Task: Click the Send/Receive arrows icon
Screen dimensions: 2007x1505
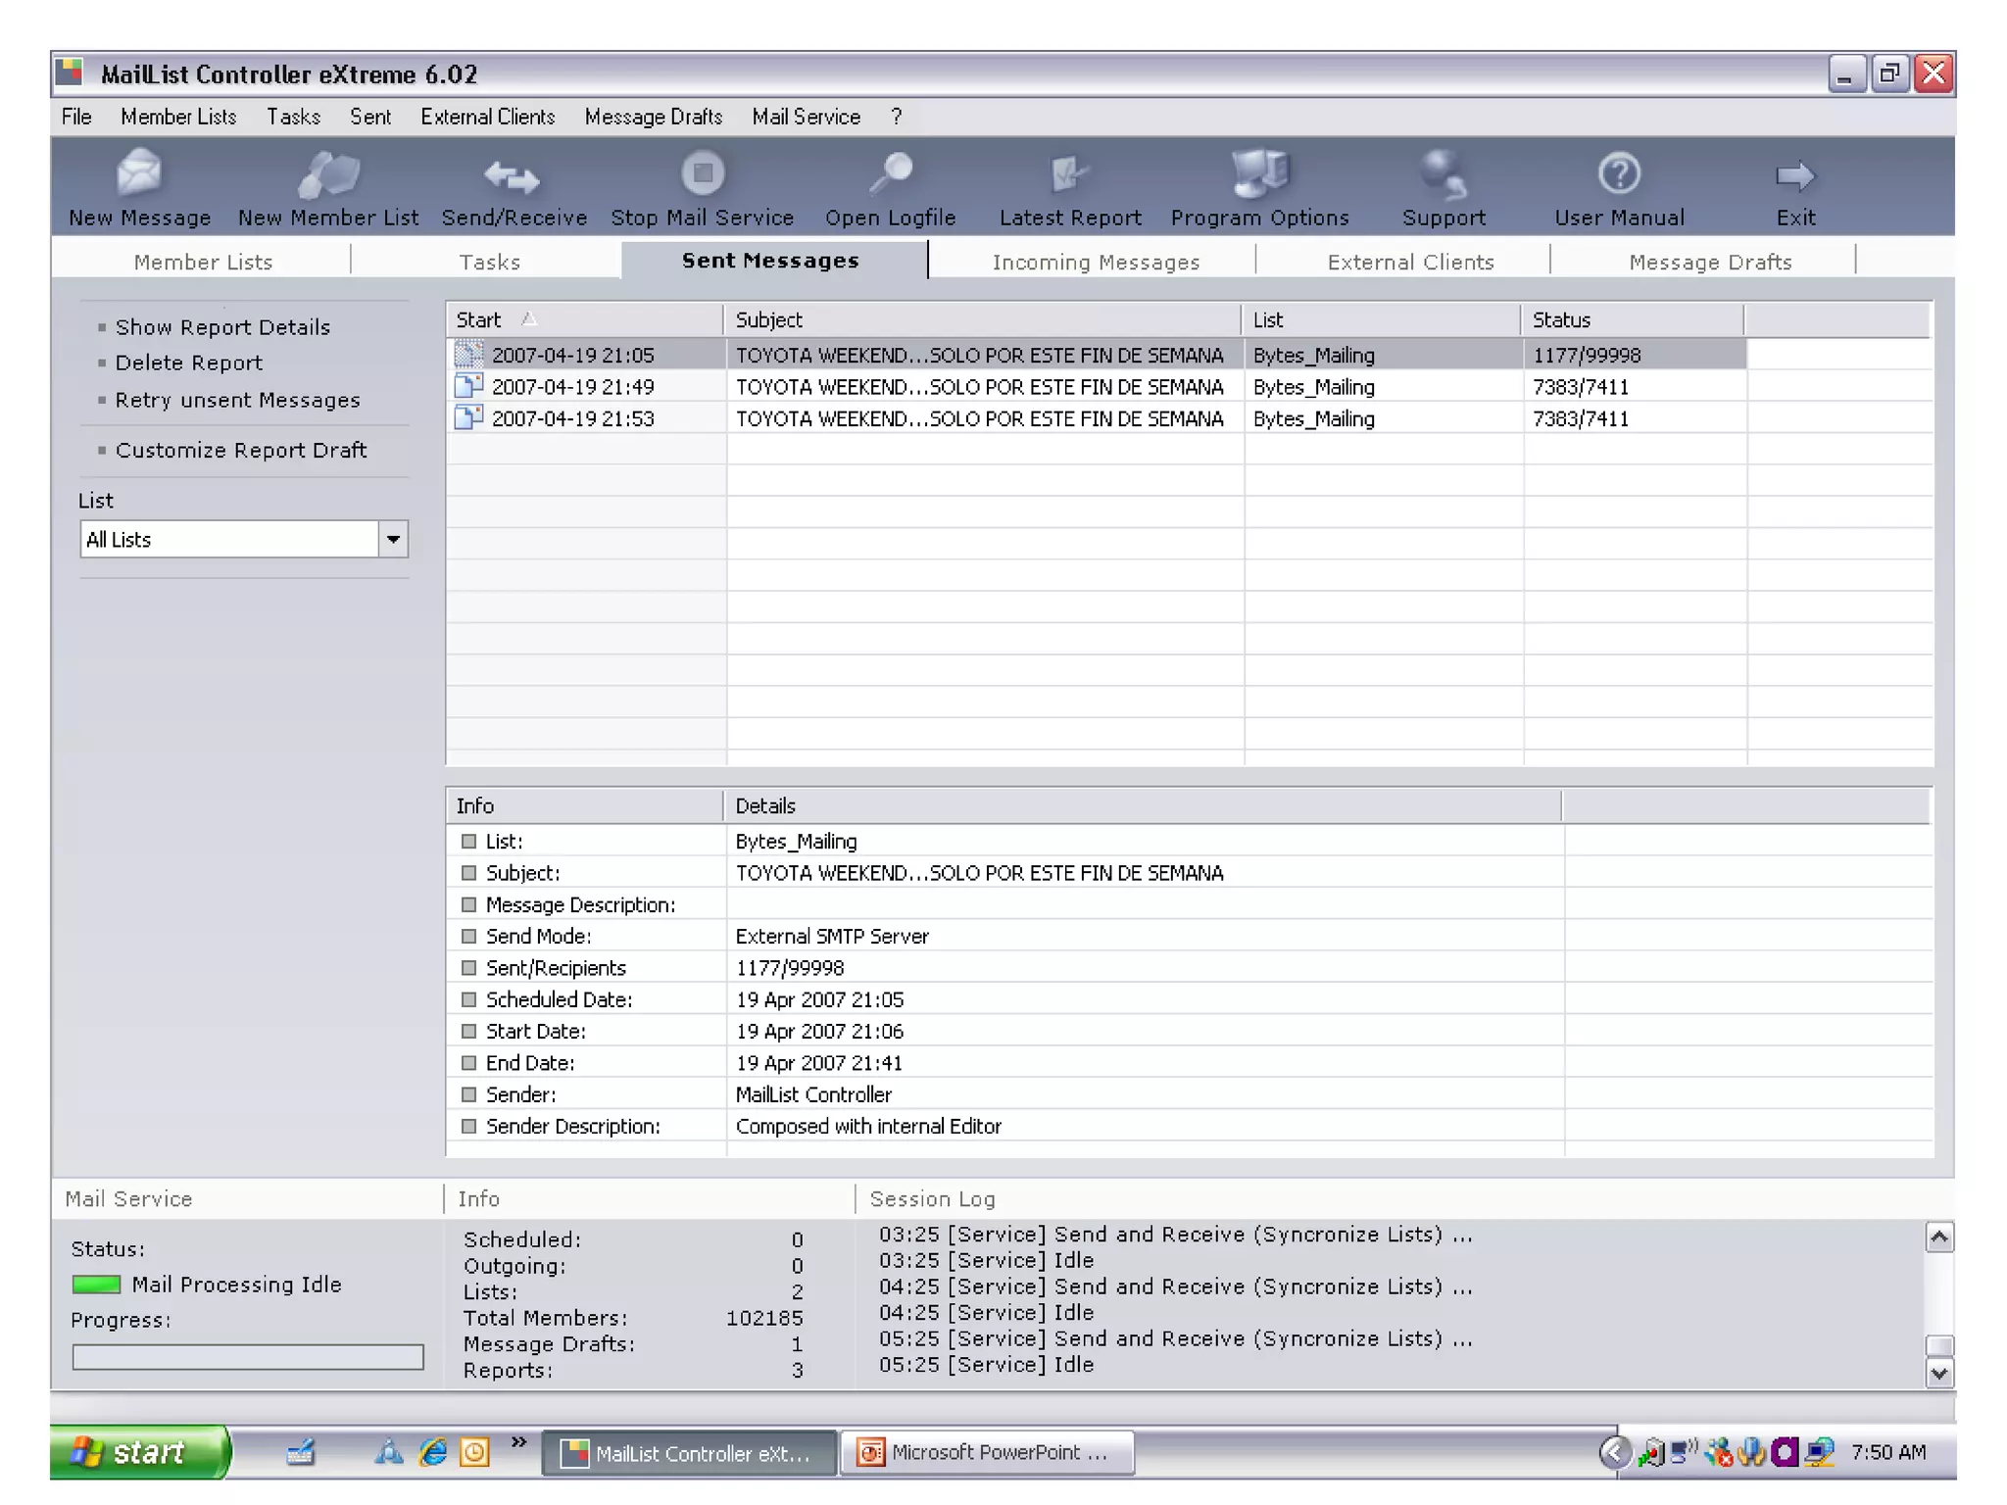Action: pyautogui.click(x=513, y=177)
